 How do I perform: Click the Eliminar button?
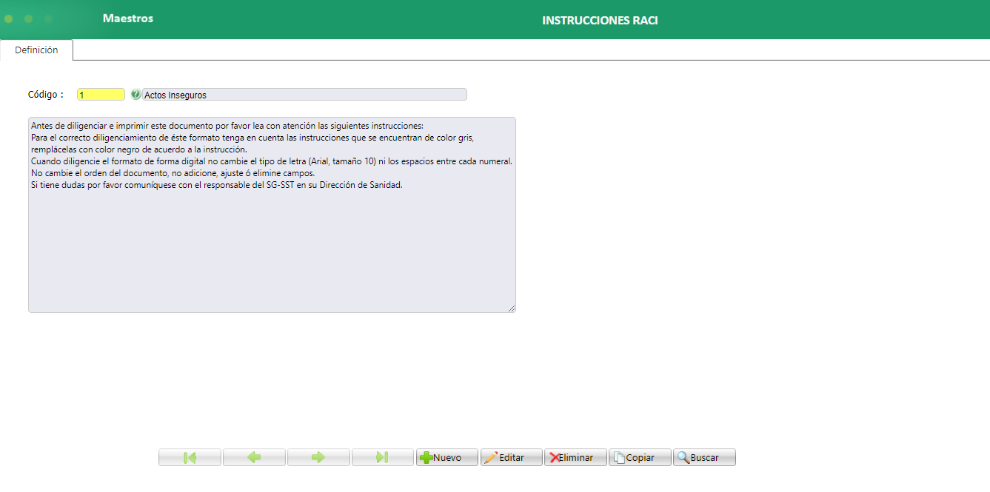(575, 457)
